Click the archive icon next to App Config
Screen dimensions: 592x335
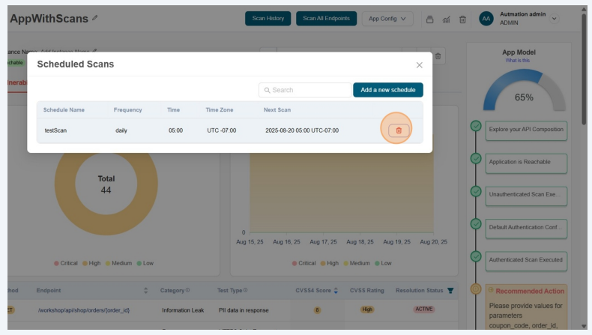pyautogui.click(x=430, y=19)
